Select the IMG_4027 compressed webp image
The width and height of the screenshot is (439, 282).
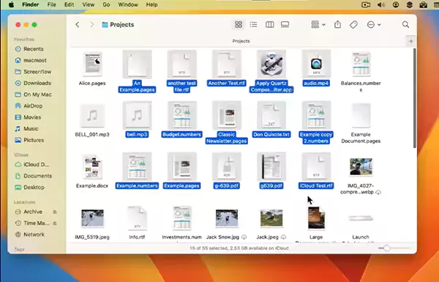coord(361,176)
